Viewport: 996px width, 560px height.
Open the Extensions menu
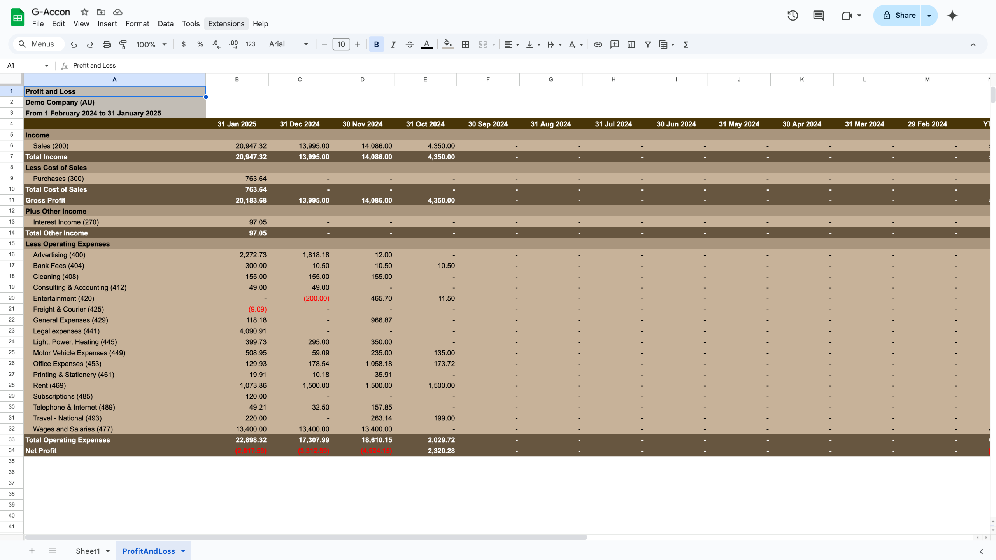pyautogui.click(x=226, y=23)
